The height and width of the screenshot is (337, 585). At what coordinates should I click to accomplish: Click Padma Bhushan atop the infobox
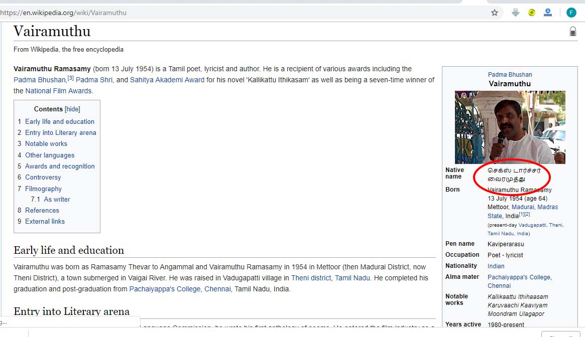(510, 75)
